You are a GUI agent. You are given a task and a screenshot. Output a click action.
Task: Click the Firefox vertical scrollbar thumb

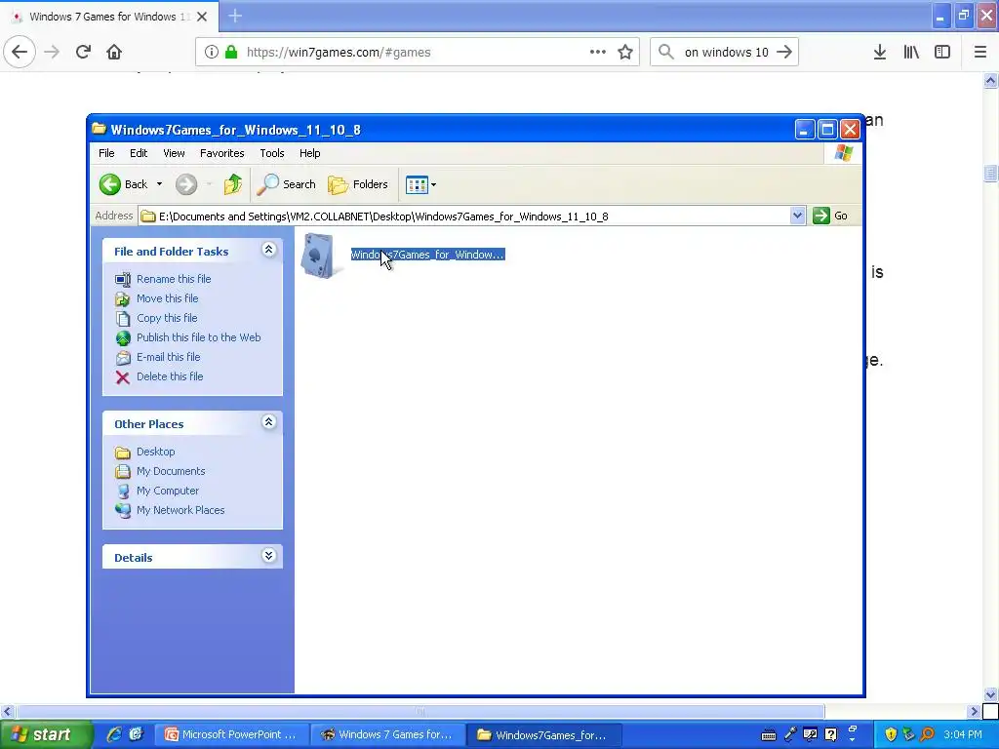[990, 173]
